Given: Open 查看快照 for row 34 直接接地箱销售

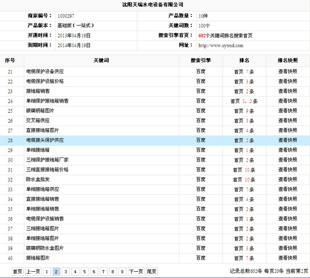Looking at the screenshot, I should coord(287,199).
